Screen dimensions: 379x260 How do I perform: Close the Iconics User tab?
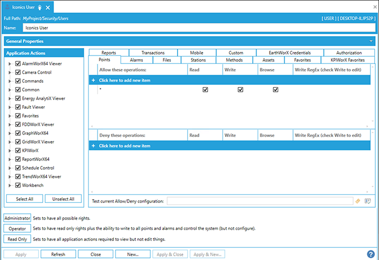click(48, 7)
